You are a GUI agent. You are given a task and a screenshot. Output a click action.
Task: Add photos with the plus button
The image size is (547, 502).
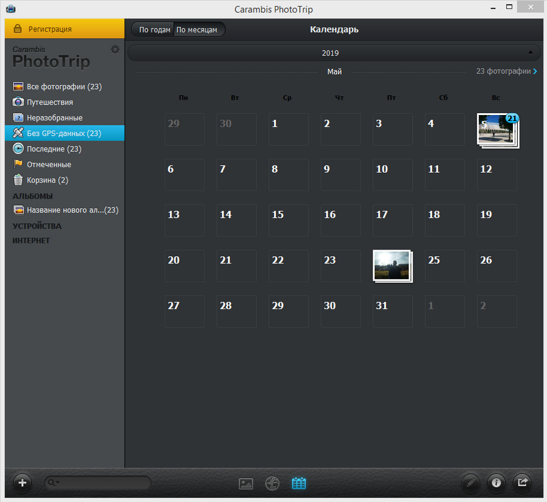click(22, 483)
